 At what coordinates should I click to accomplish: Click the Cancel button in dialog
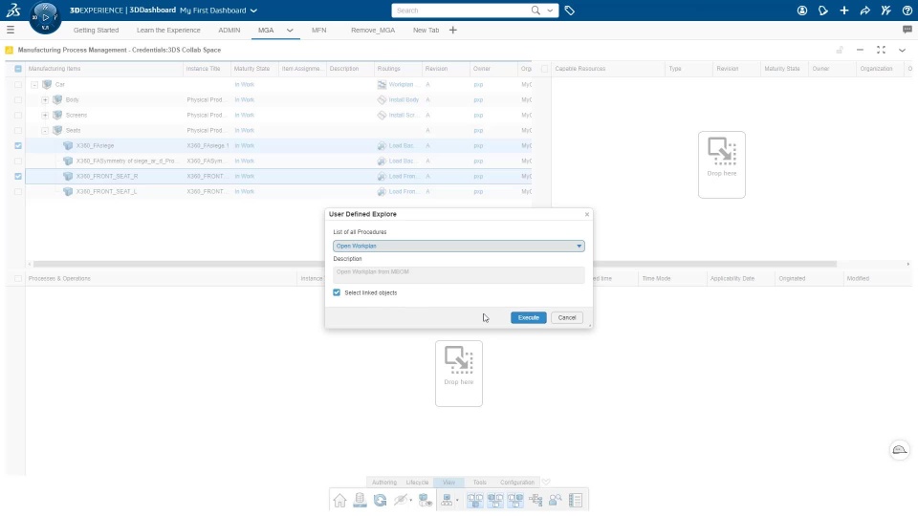click(567, 317)
